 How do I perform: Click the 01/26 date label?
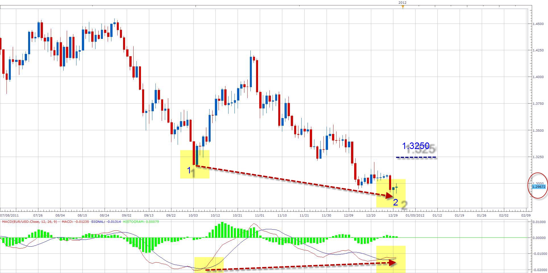(x=482, y=215)
